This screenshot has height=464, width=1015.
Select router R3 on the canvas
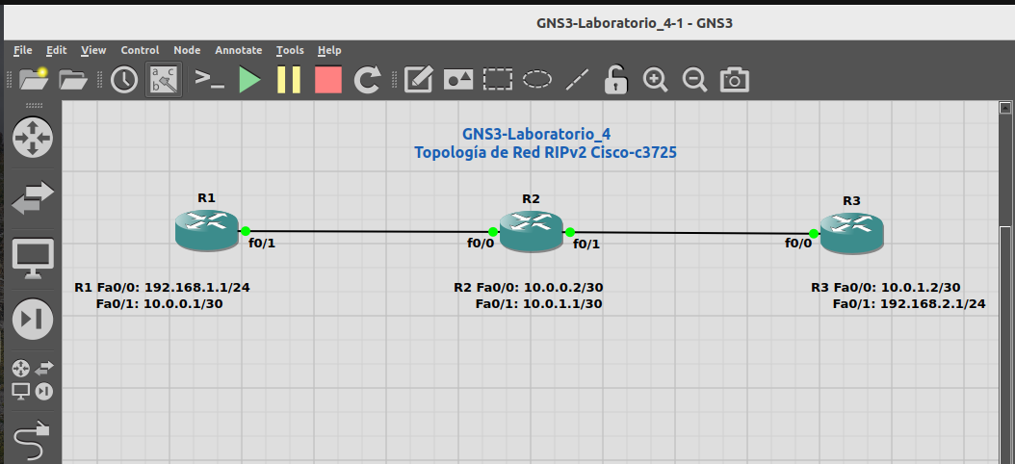point(852,233)
